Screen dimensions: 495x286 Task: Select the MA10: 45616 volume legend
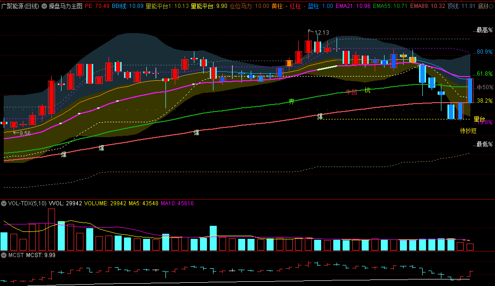178,203
